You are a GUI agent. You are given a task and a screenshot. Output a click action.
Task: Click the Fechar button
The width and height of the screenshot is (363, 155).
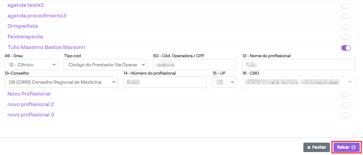(x=316, y=147)
